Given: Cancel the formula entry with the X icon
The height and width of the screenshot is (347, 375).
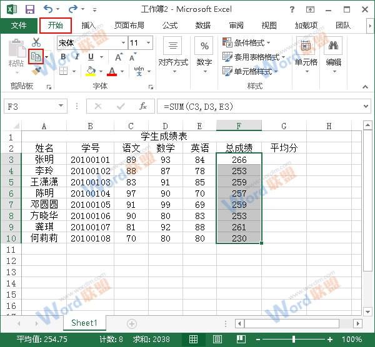Looking at the screenshot, I should click(98, 106).
